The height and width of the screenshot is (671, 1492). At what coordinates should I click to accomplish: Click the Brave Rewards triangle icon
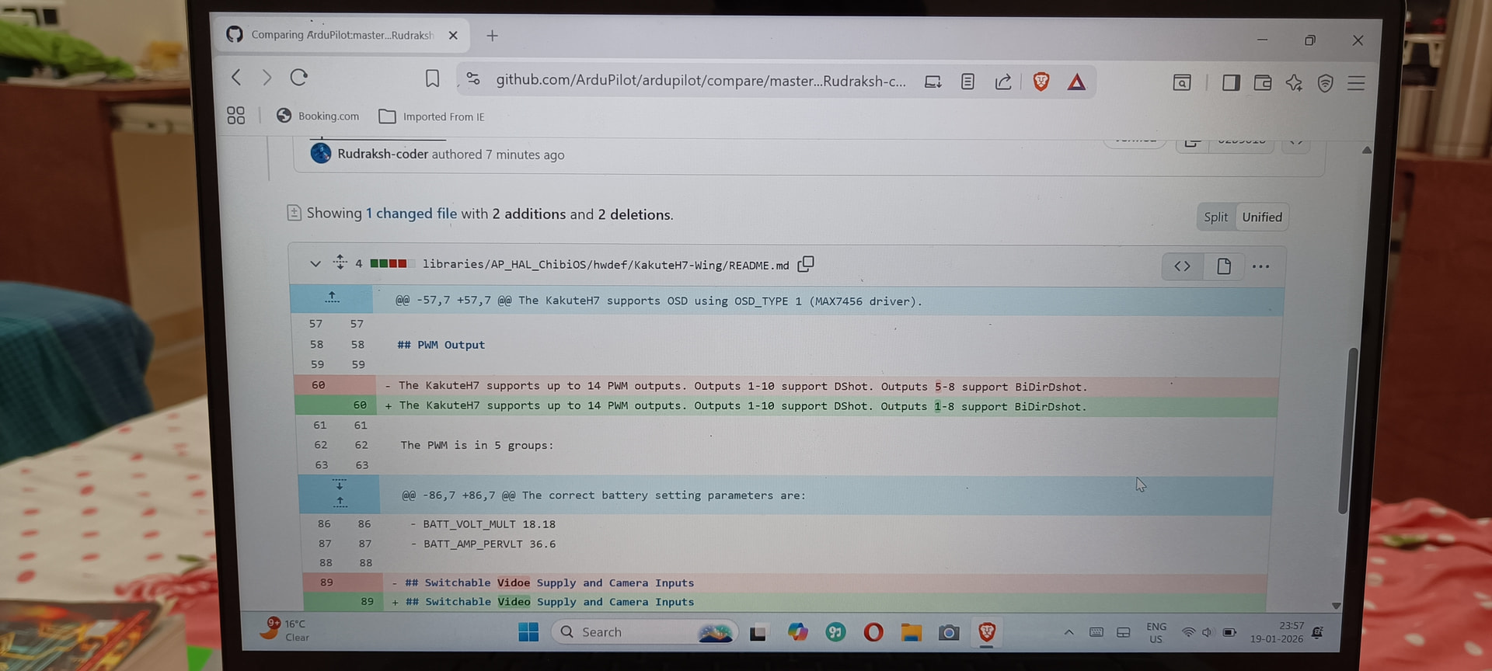click(1076, 82)
